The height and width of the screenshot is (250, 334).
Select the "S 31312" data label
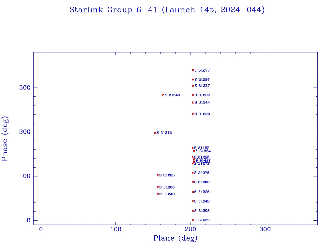164,133
